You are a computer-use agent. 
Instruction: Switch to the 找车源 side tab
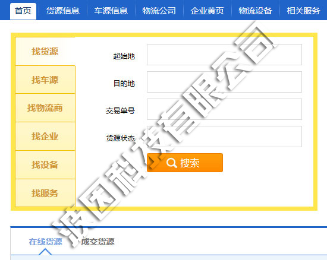click(45, 80)
